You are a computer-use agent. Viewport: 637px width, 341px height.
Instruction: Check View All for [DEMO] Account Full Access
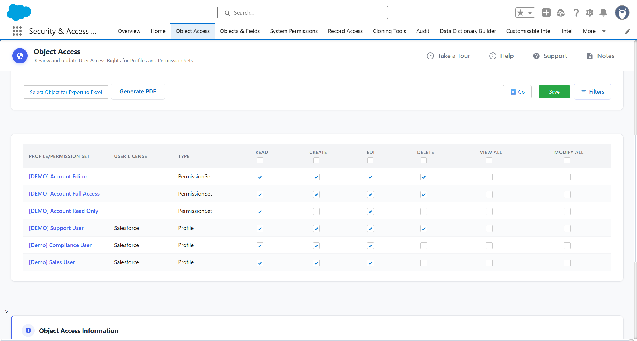pos(489,194)
